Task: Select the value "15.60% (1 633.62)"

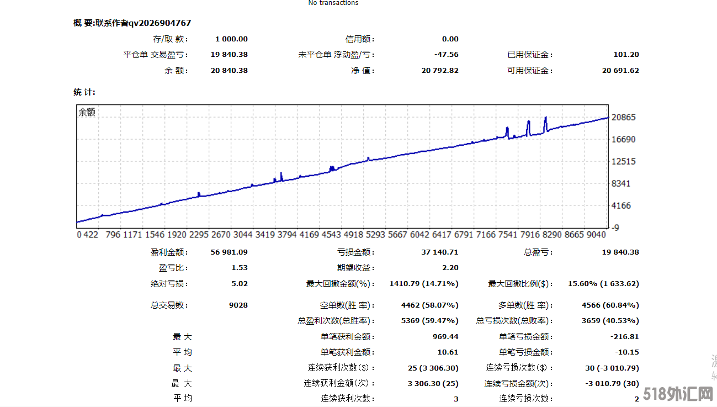Action: (x=603, y=284)
